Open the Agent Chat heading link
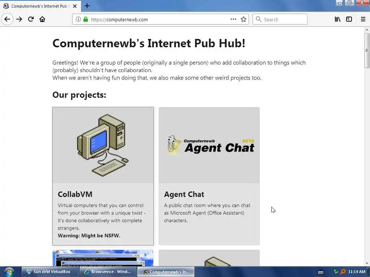 [184, 194]
